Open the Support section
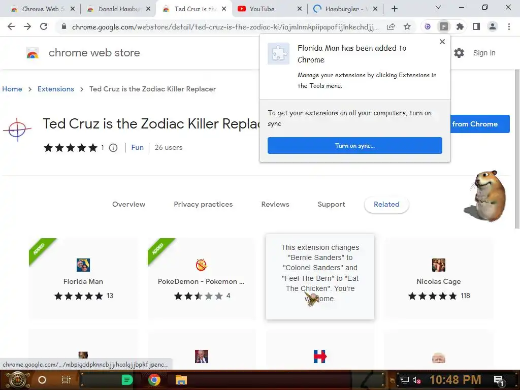 click(331, 204)
